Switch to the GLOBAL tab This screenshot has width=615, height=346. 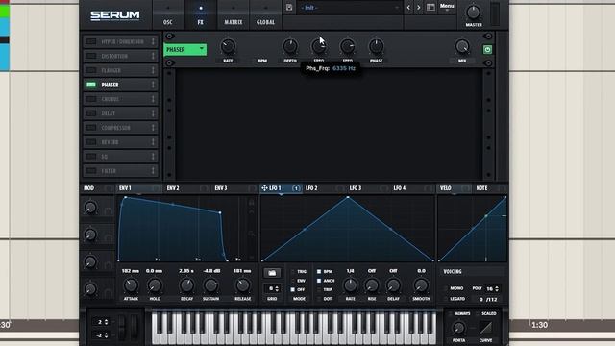(x=265, y=15)
